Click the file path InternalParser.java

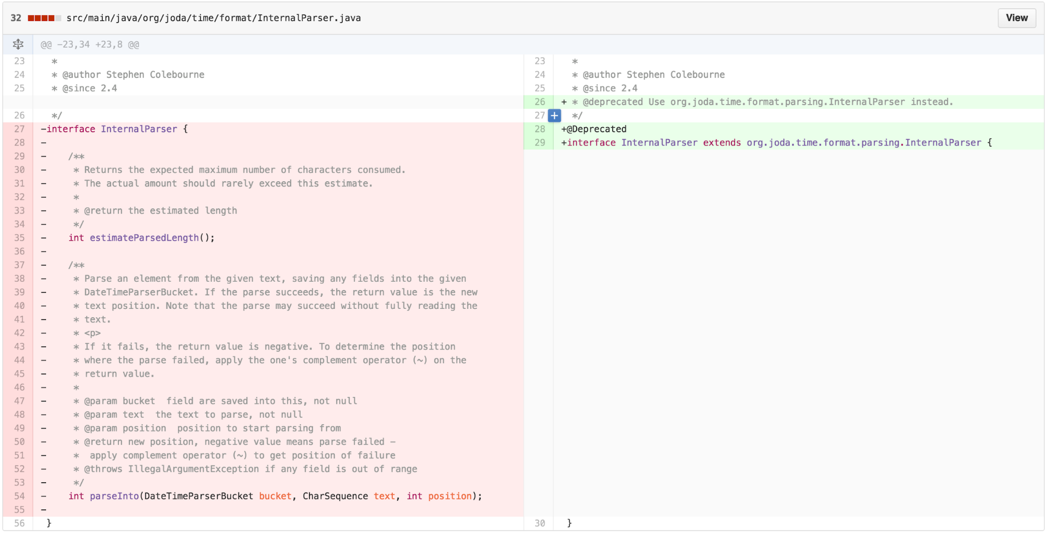point(214,18)
